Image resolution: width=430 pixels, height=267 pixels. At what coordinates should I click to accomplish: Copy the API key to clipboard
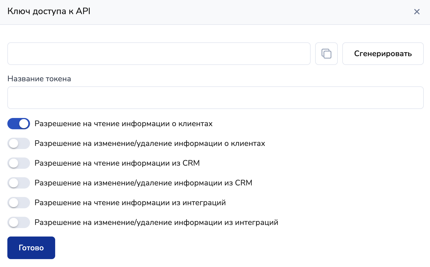[x=326, y=54]
